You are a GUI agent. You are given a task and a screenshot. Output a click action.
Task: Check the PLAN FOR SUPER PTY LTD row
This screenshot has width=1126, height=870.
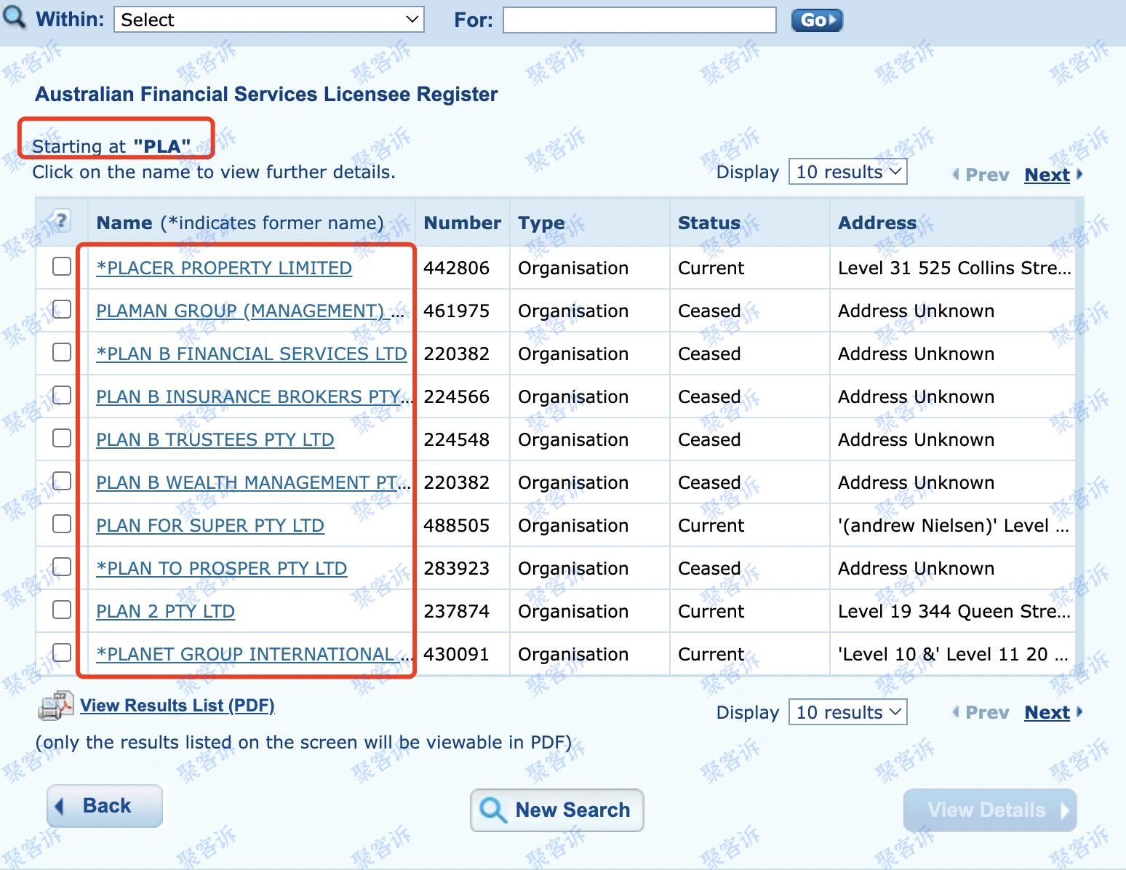[x=62, y=524]
